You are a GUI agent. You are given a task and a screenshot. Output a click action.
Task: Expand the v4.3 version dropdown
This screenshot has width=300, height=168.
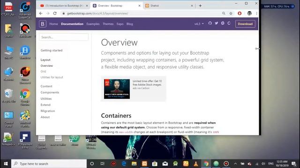(x=199, y=24)
